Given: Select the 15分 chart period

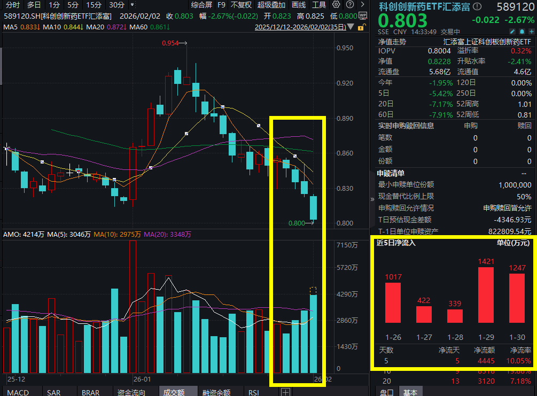Looking at the screenshot, I should point(92,5).
